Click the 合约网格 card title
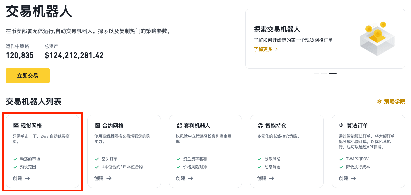This screenshot has height=195, width=411. point(113,126)
